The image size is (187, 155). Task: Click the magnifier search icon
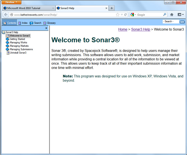click(x=165, y=15)
